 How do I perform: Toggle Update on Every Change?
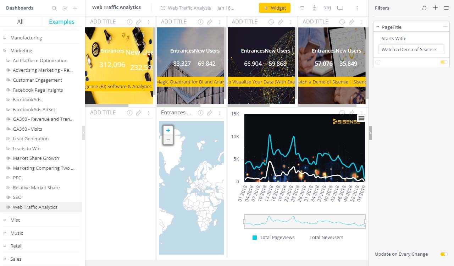(444, 254)
